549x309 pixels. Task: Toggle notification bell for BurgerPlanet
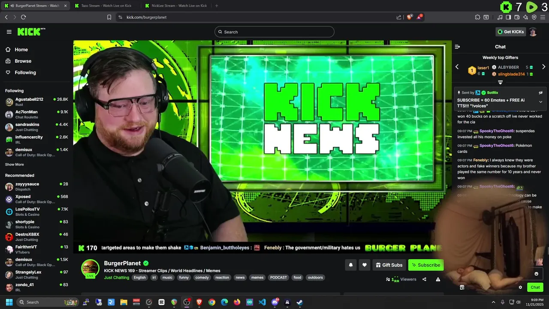(350, 265)
